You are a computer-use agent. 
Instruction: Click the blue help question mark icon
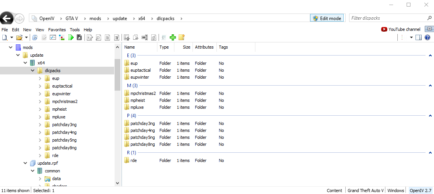click(427, 37)
